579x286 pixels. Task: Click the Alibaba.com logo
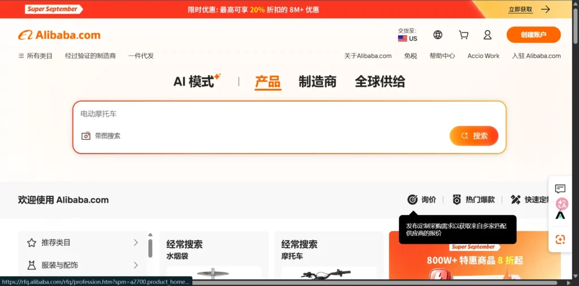59,35
